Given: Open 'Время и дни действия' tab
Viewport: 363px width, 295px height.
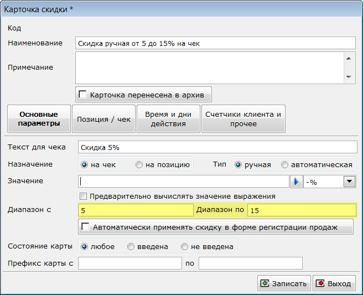Looking at the screenshot, I should (x=168, y=119).
